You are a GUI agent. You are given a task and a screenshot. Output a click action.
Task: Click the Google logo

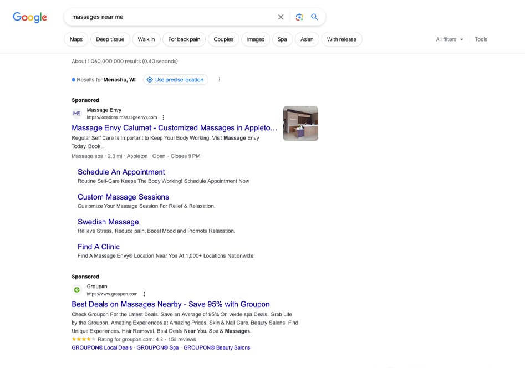(30, 17)
